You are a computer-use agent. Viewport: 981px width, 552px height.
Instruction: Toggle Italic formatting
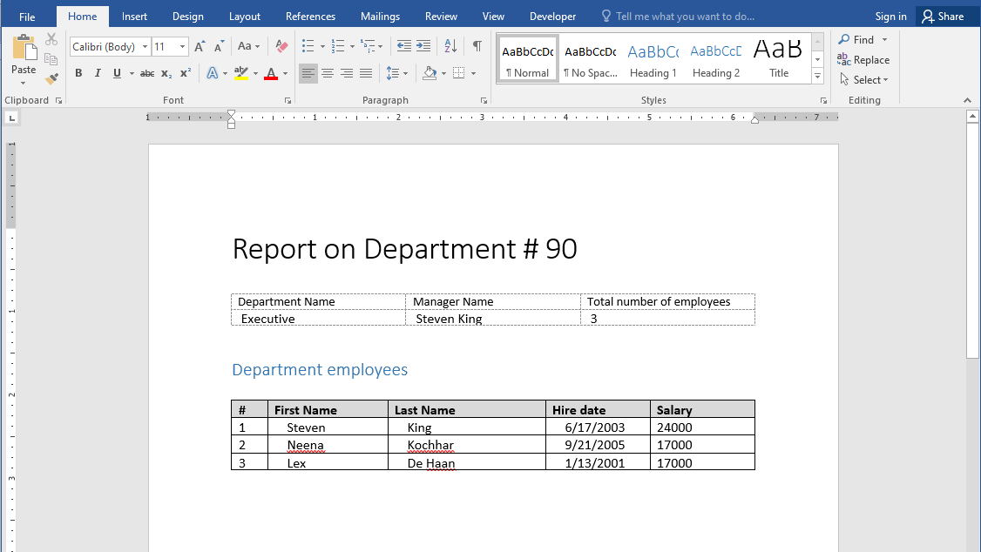[x=98, y=74]
